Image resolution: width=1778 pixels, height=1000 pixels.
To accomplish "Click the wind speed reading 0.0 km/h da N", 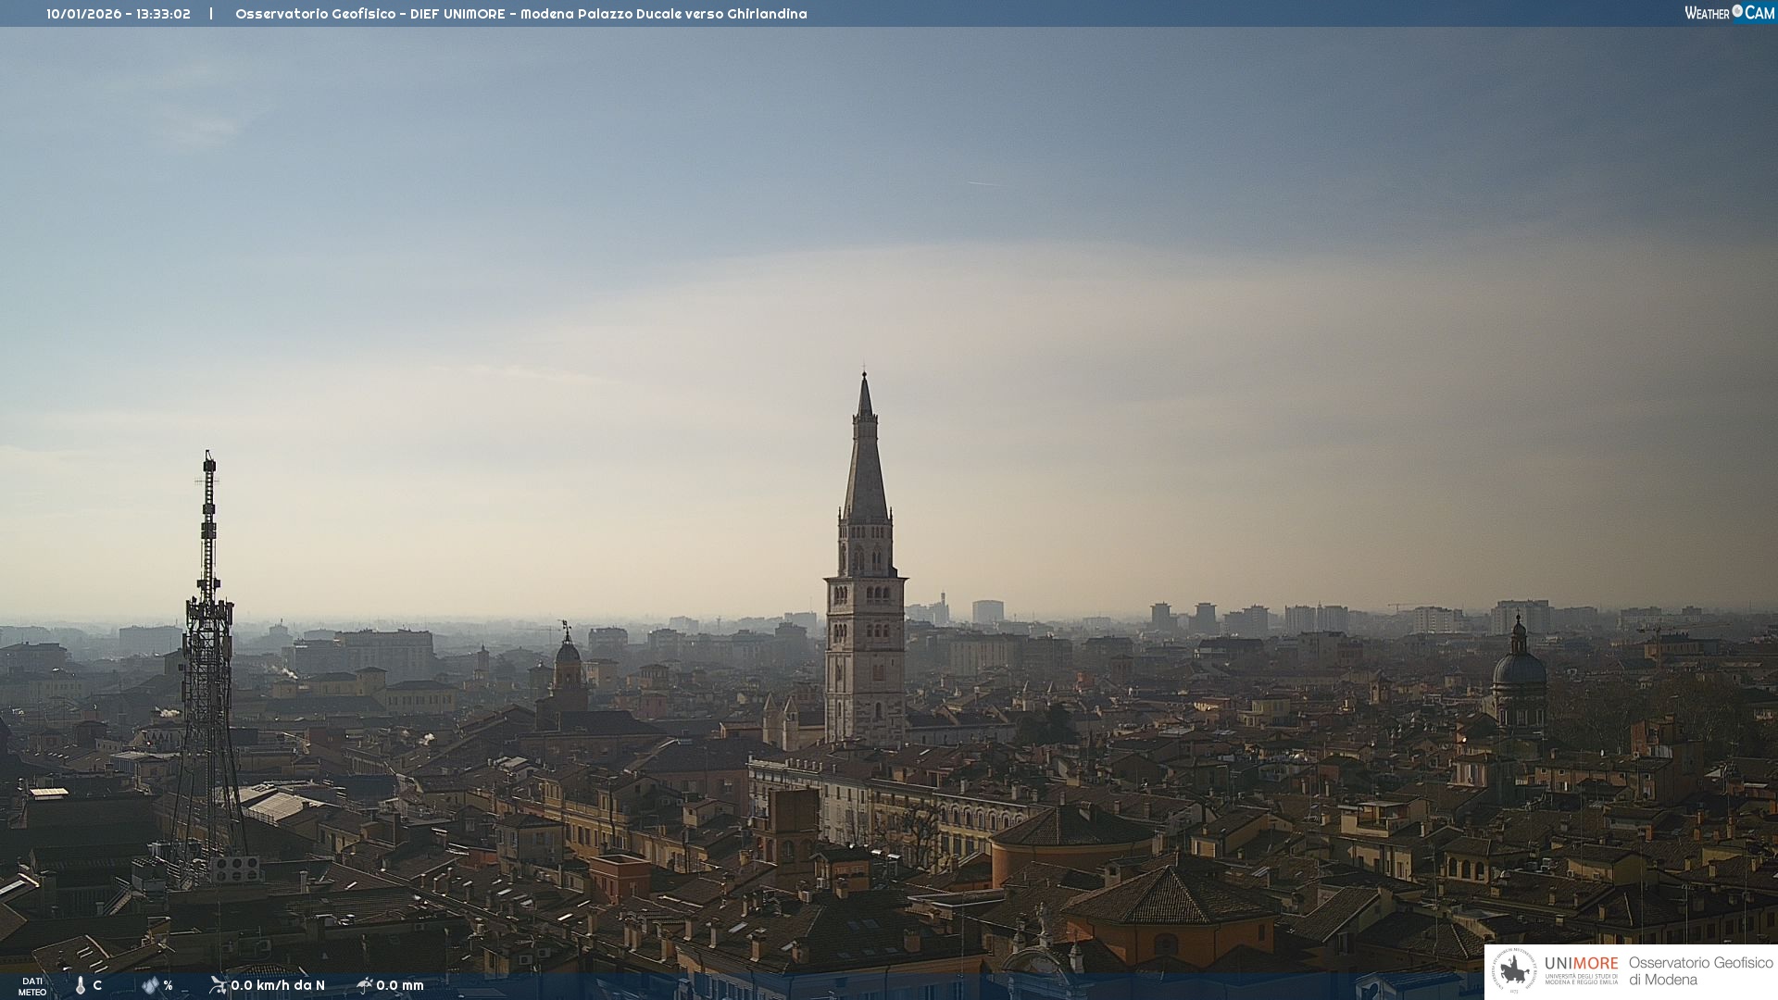I will (278, 985).
